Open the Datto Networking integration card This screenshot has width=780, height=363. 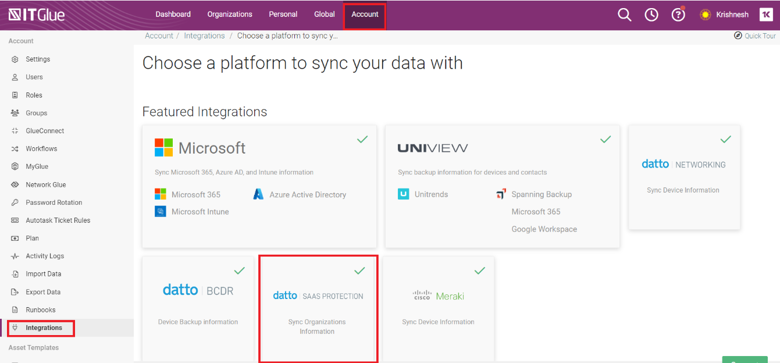[x=684, y=177]
